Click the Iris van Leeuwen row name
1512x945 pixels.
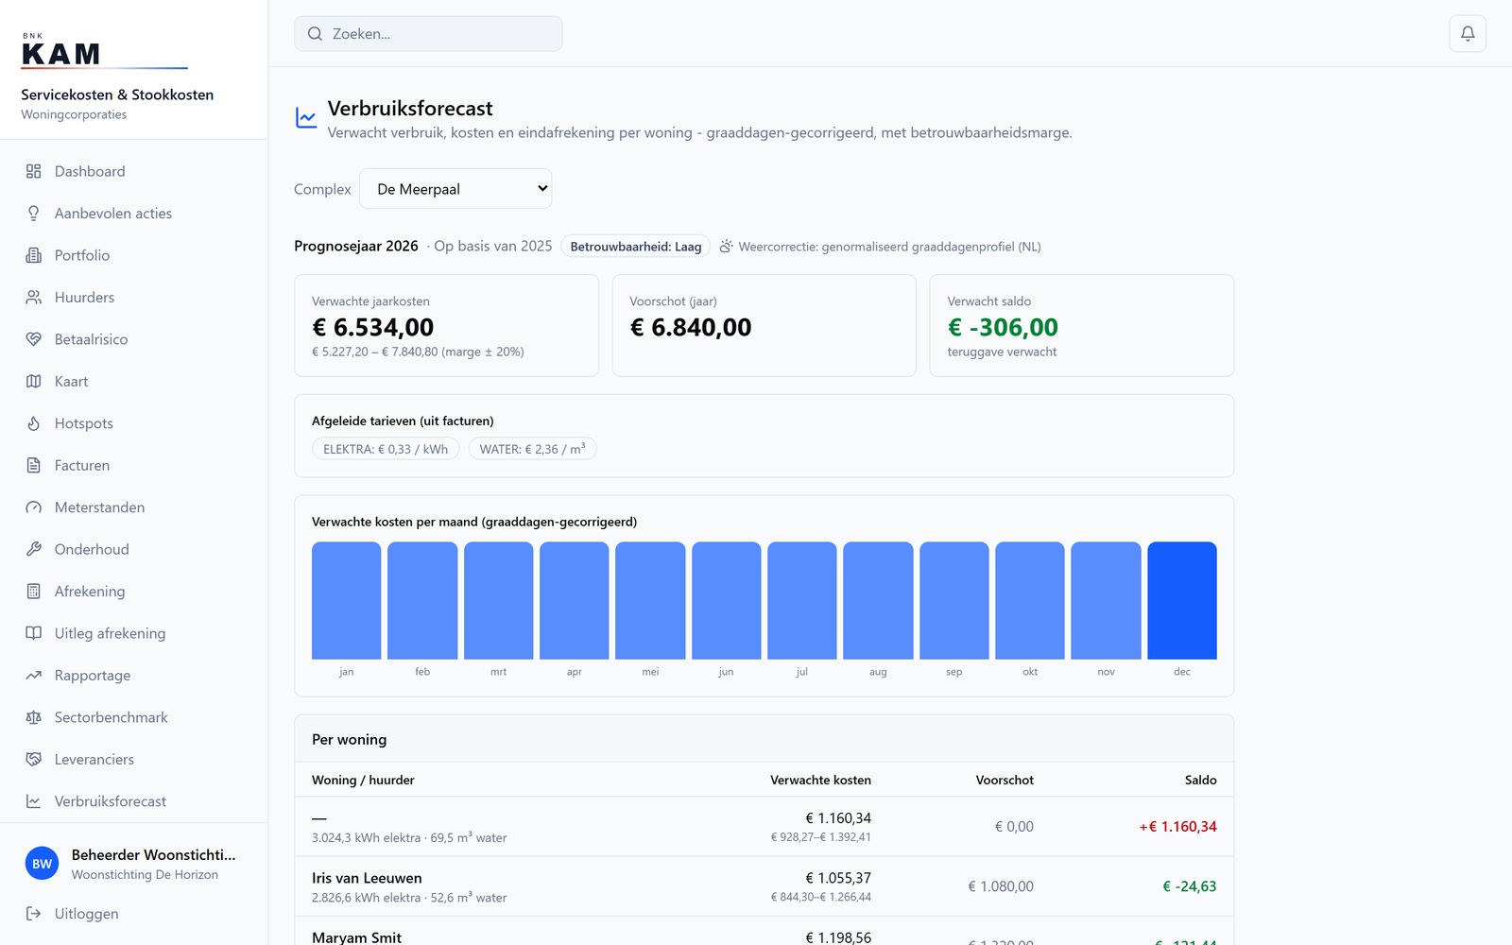tap(367, 878)
